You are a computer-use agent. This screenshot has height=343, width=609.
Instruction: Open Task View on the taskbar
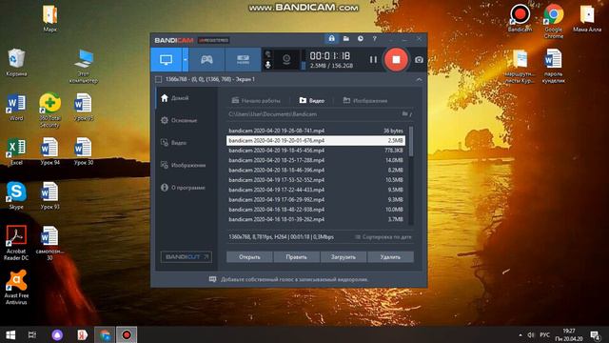pyautogui.click(x=32, y=334)
